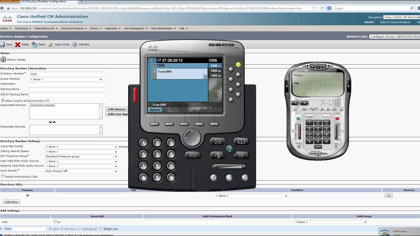Open the Auto Answer dropdown
The width and height of the screenshot is (420, 236).
point(81,171)
